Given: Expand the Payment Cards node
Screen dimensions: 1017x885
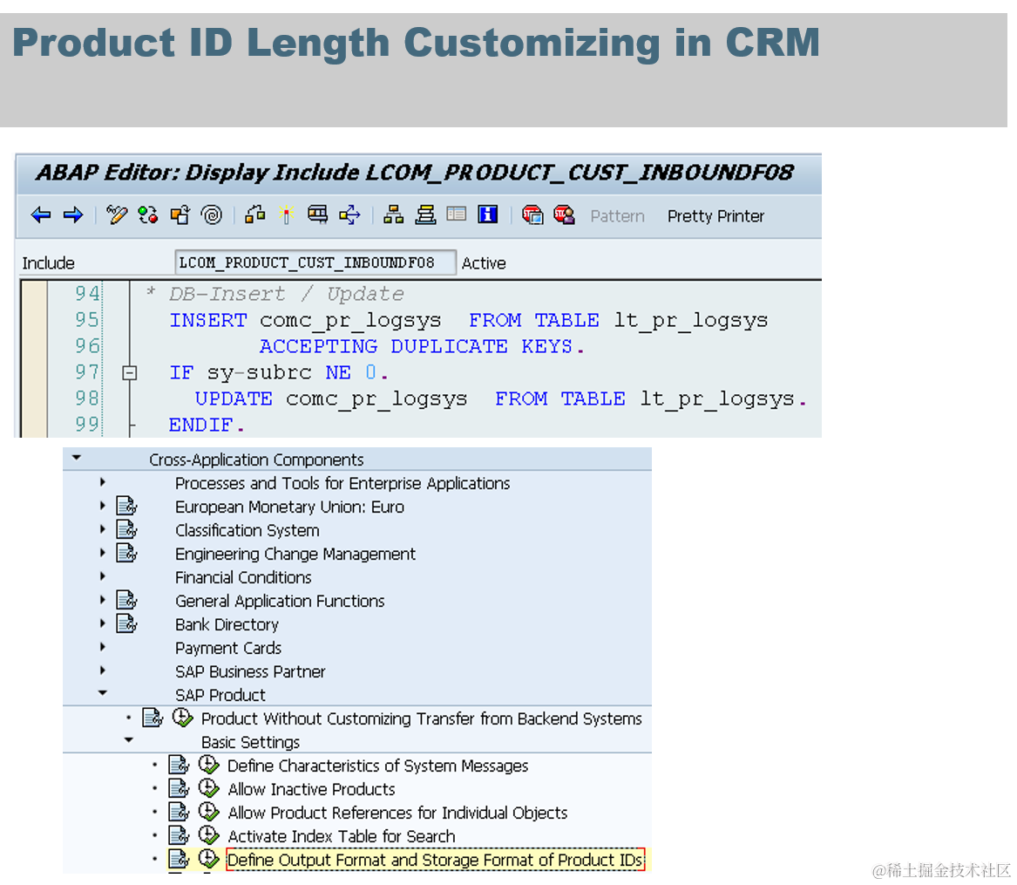Looking at the screenshot, I should tap(103, 647).
